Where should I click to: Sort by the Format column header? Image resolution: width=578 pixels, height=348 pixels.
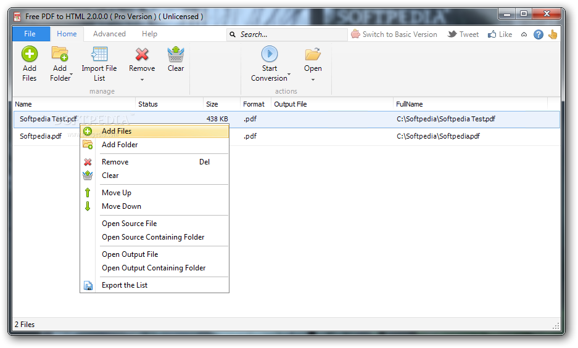255,104
